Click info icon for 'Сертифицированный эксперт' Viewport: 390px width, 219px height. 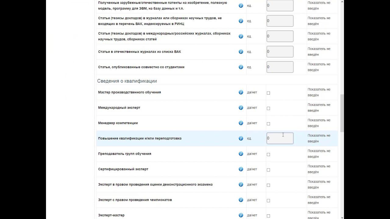click(241, 169)
